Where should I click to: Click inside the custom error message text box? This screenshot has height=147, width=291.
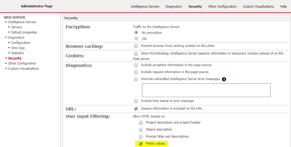[206, 90]
